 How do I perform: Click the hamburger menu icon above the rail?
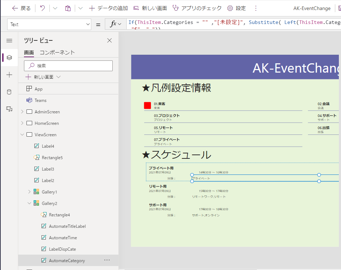(x=9, y=40)
